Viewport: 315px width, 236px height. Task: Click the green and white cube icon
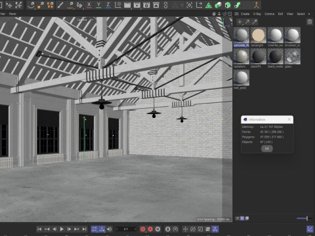[x=218, y=5]
